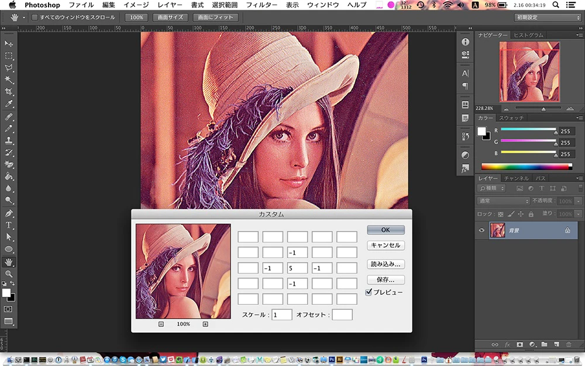The image size is (585, 366).
Task: Select the Eyedropper tool
Action: (x=9, y=104)
